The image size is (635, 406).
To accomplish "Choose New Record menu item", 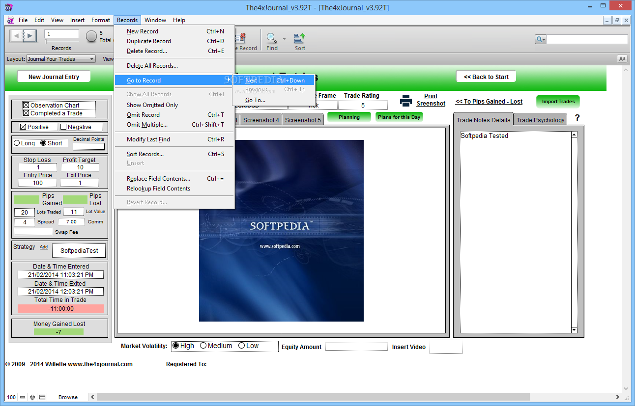I will click(174, 31).
